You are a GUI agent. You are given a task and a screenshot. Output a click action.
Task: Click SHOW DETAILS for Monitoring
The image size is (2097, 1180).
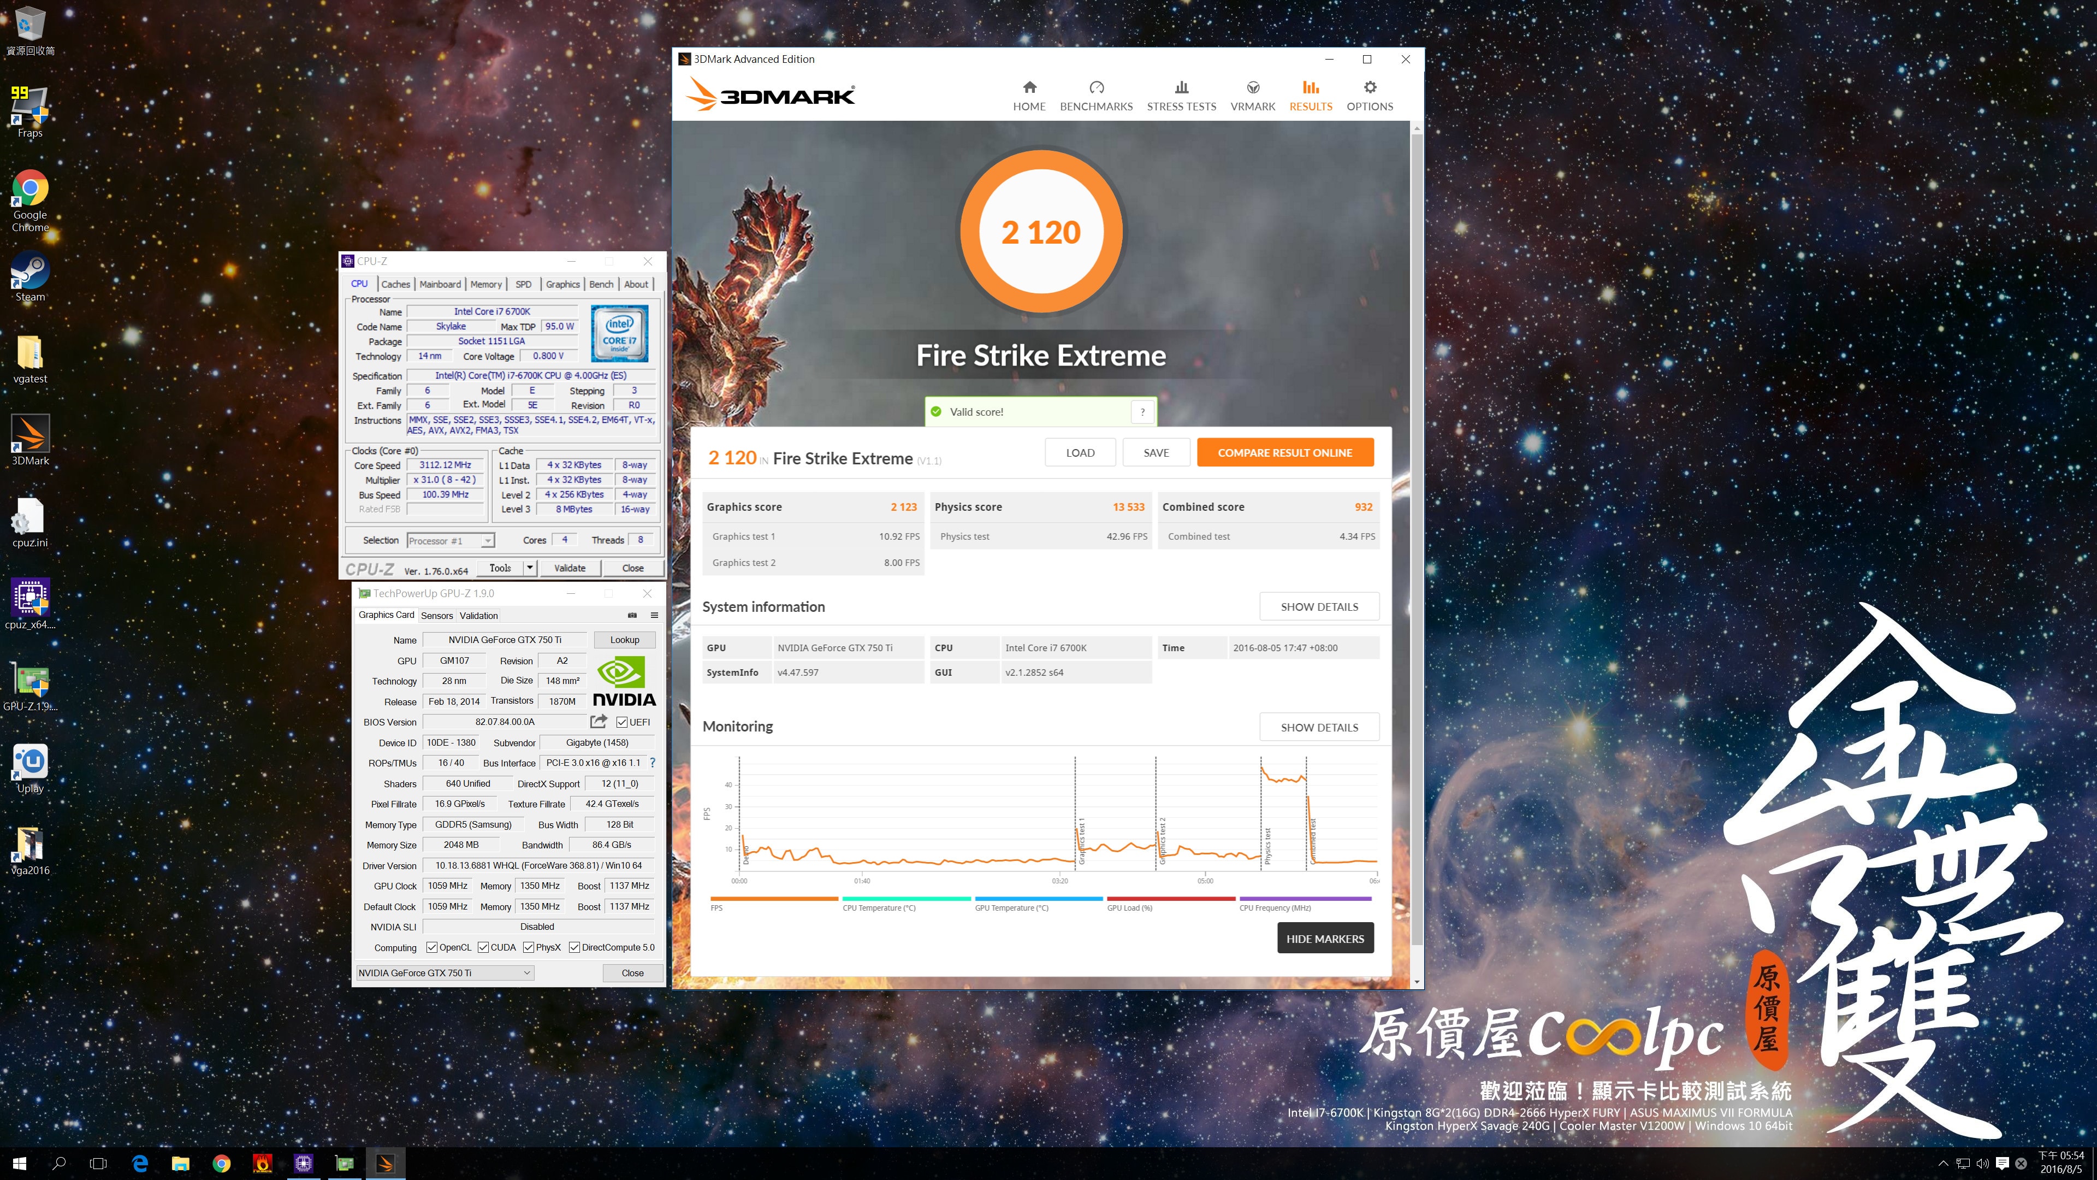1319,727
